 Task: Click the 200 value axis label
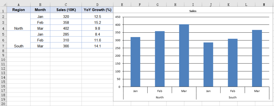click(118, 56)
